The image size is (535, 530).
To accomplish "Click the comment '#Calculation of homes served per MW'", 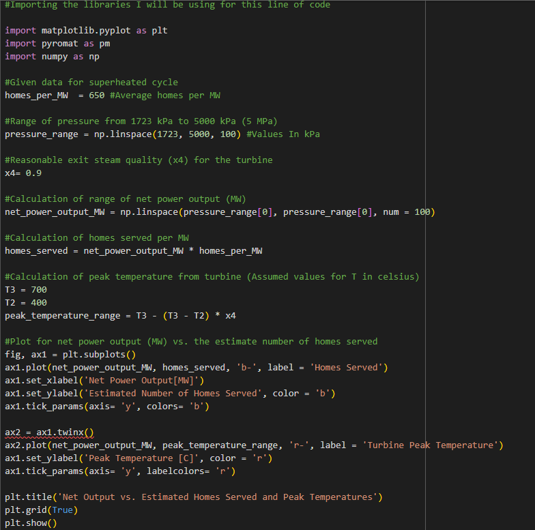I will (97, 238).
